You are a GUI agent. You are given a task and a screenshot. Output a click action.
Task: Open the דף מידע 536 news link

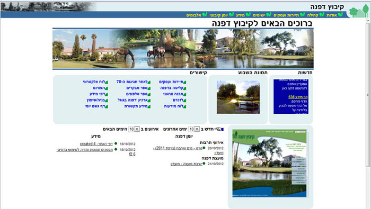click(298, 97)
